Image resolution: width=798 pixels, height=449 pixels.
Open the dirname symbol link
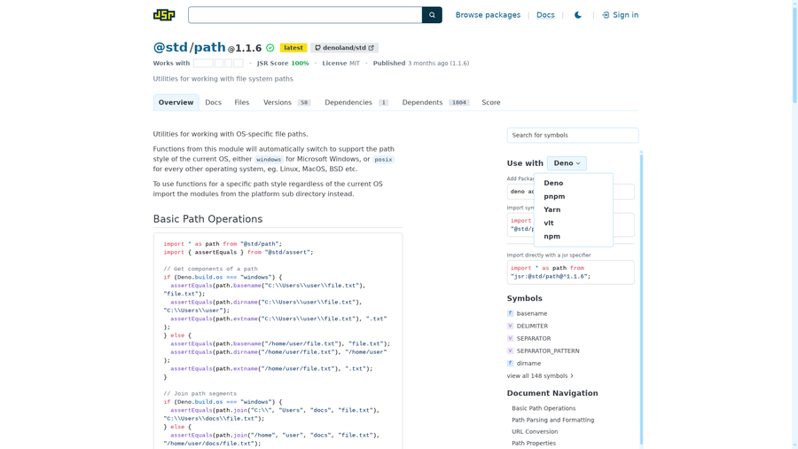coord(528,364)
